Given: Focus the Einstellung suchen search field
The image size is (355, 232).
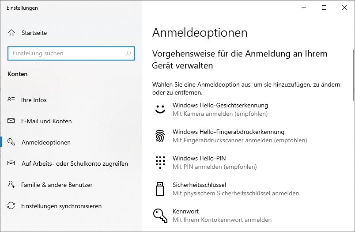Looking at the screenshot, I should coord(66,53).
